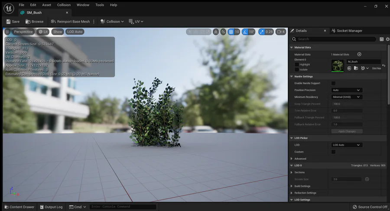Click the plus icon next to Screen Size
Image resolution: width=390 pixels, height=211 pixels.
(367, 179)
